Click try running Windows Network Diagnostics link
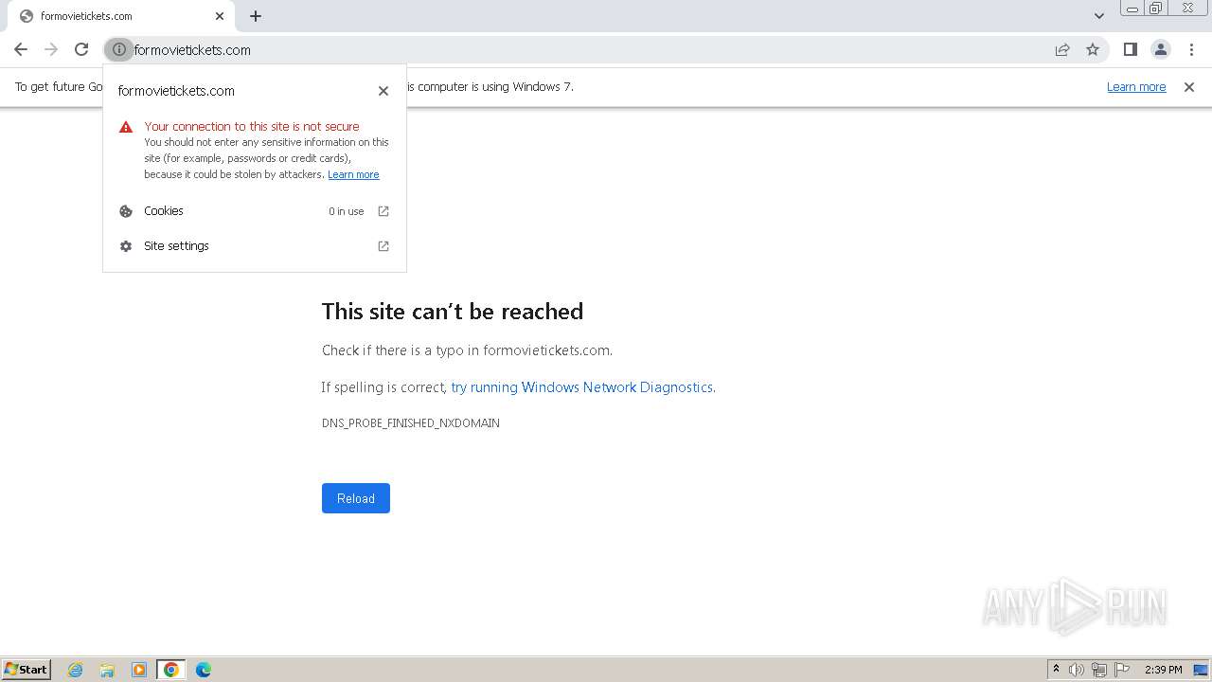This screenshot has height=682, width=1212. [581, 387]
